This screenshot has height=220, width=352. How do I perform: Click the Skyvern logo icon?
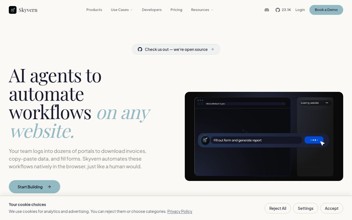(13, 10)
